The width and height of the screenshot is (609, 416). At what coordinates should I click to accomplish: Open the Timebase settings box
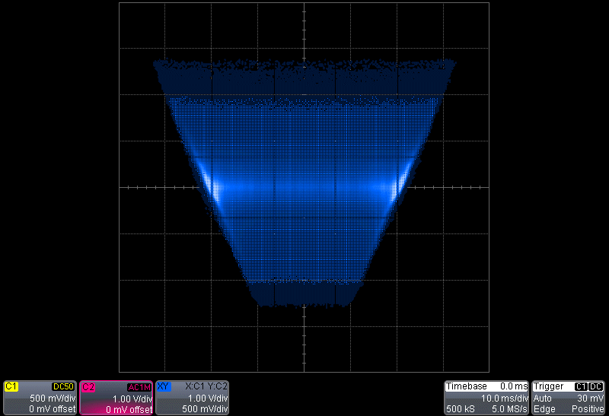tap(486, 398)
